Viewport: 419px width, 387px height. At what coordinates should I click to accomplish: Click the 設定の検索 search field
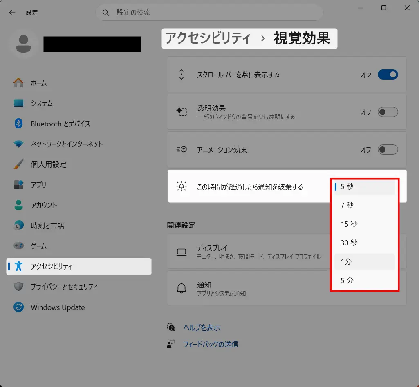[209, 13]
